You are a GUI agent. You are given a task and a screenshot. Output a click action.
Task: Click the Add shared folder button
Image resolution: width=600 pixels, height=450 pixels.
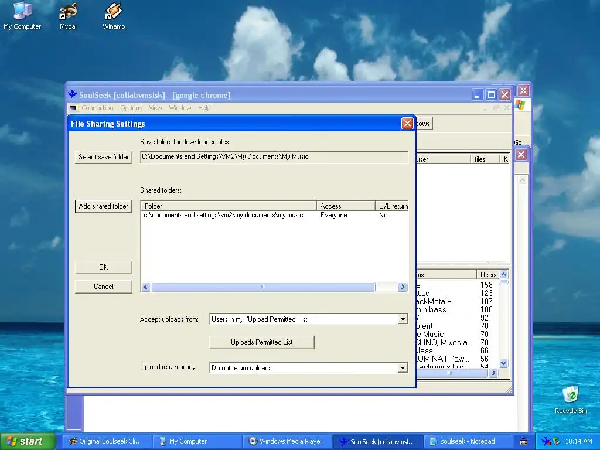(x=104, y=206)
